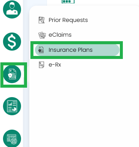139x147 pixels.
Task: Click the insurance shield document sidebar icon
Action: click(12, 74)
